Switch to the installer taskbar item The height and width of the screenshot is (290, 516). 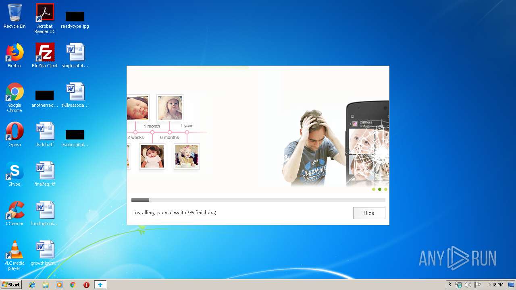pos(100,285)
